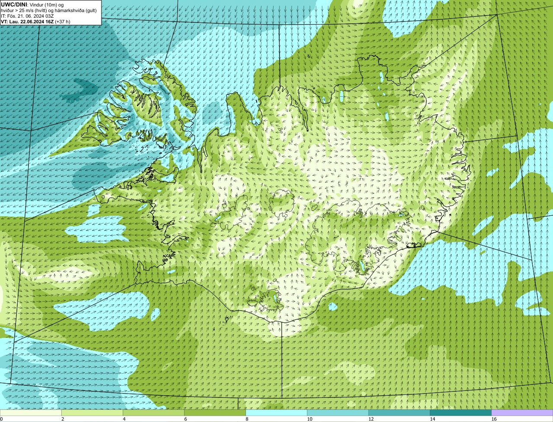The width and height of the screenshot is (553, 422).
Task: Click the legend scale value '16'
Action: pyautogui.click(x=494, y=419)
